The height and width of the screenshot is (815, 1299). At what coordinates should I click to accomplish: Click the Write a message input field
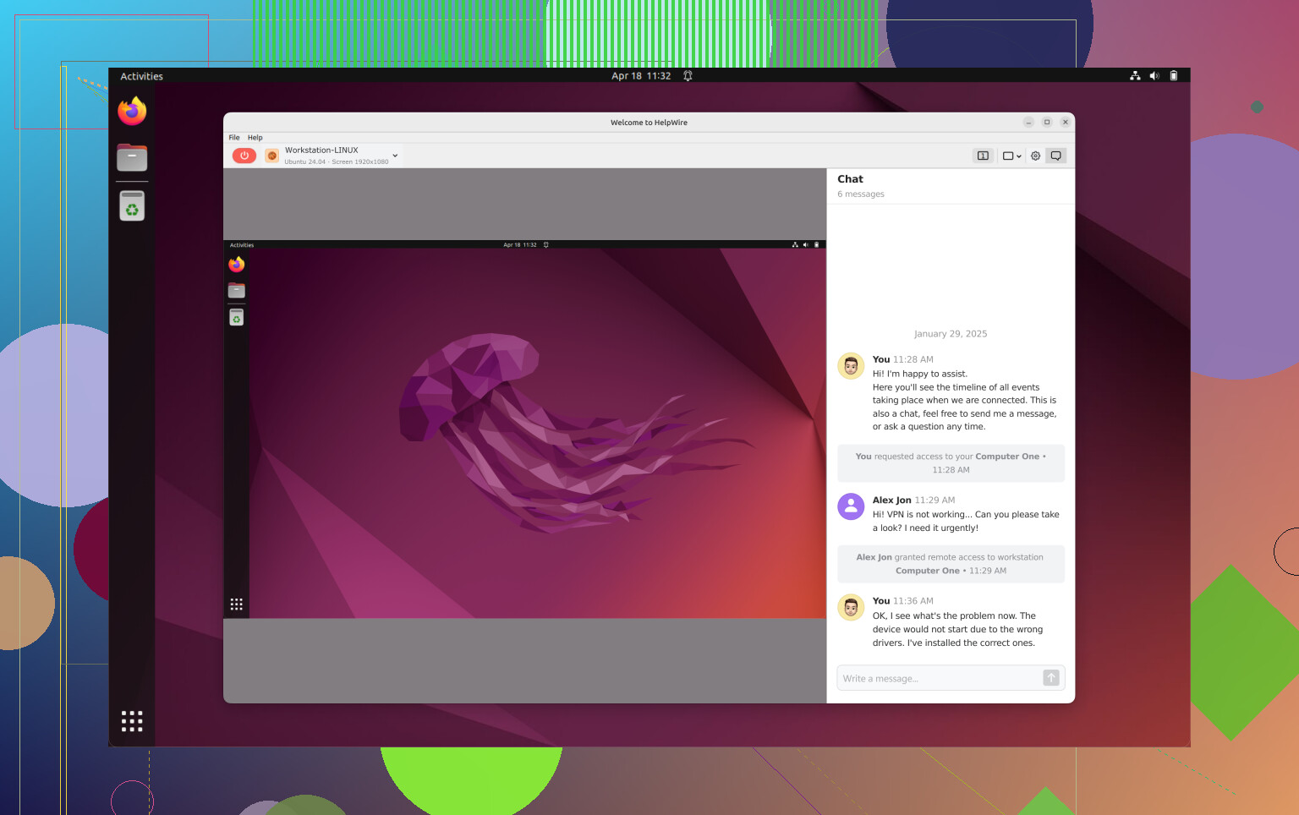940,678
